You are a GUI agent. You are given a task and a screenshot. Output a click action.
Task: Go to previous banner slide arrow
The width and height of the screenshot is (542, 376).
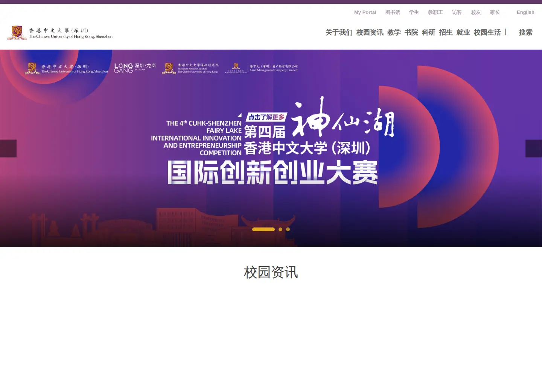8,149
